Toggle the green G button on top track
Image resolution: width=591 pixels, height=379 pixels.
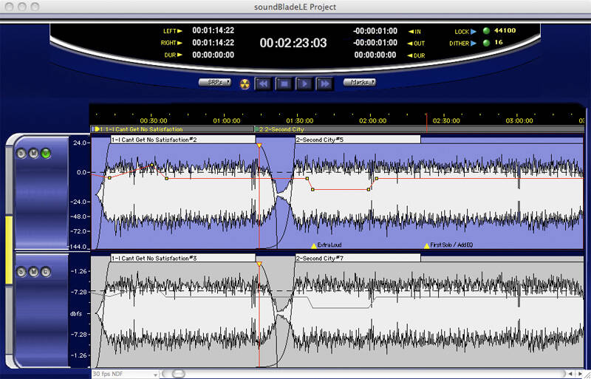[x=46, y=154]
